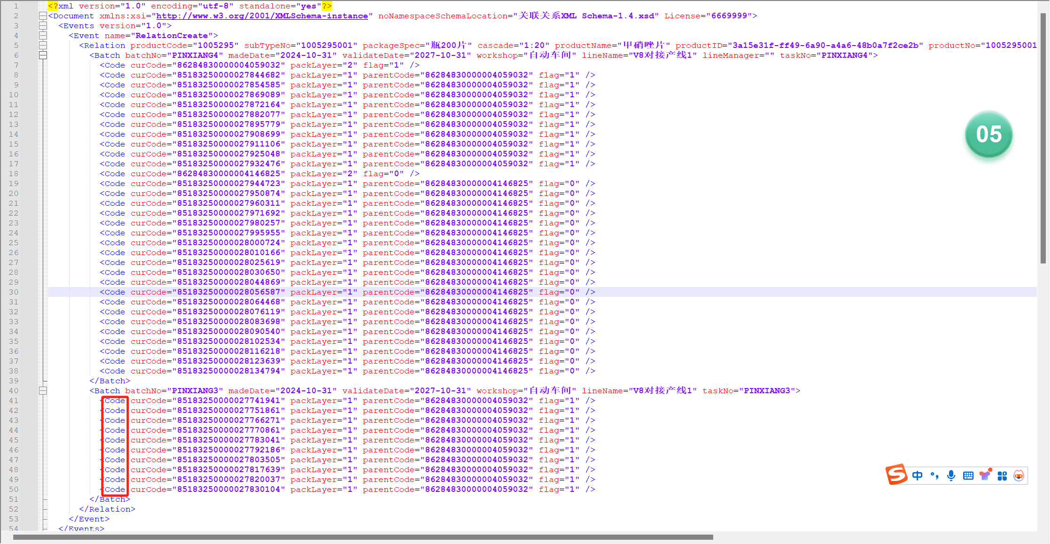Click the Event name value RelationCreate
The image size is (1050, 544).
172,36
